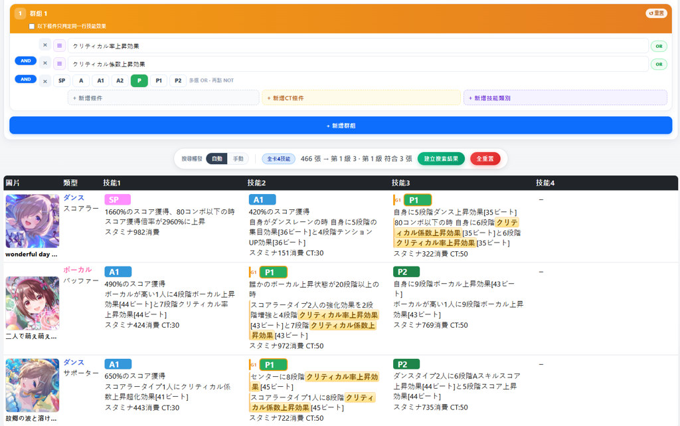Click the drag handle icon beside クリティカル係数上昇効果

click(59, 64)
